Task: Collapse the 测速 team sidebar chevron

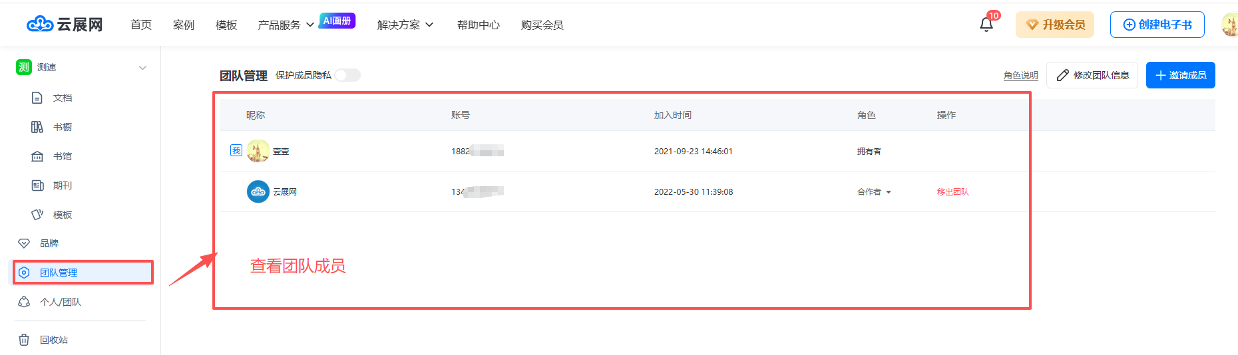Action: pos(142,68)
